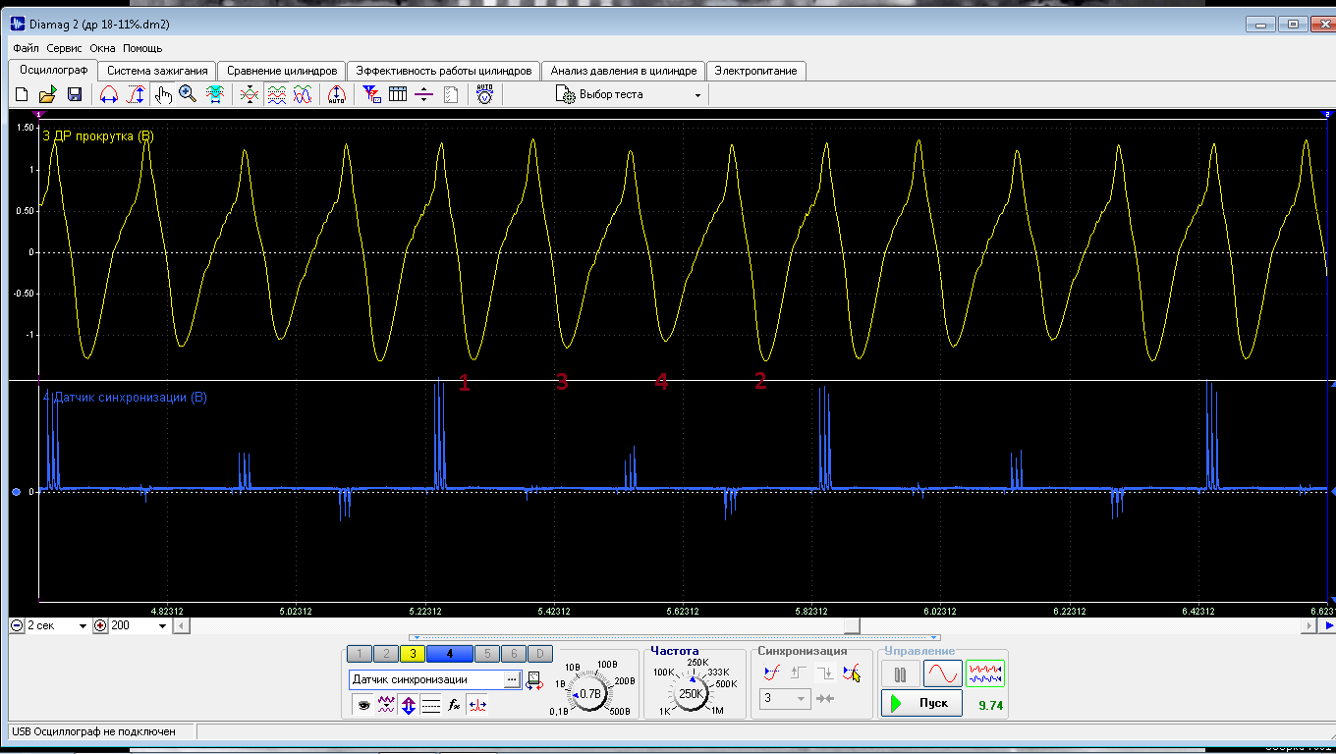1336x754 pixels.
Task: Toggle the D channel button
Action: pyautogui.click(x=539, y=653)
